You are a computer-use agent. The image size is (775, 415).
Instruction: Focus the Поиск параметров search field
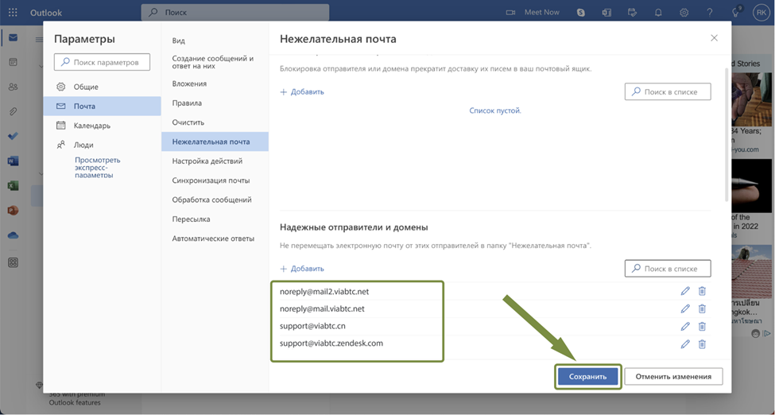[x=102, y=62]
